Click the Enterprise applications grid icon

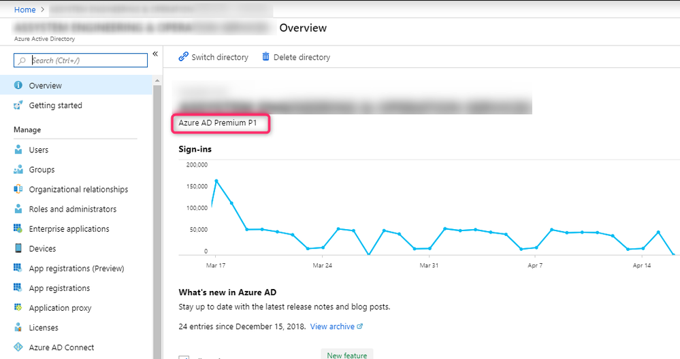coord(18,228)
